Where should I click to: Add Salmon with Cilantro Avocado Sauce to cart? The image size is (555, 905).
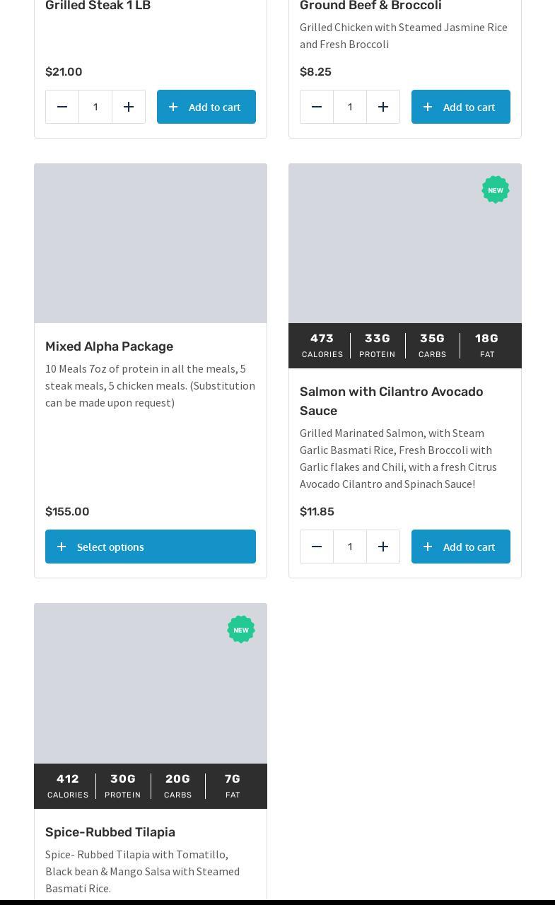[x=461, y=547]
